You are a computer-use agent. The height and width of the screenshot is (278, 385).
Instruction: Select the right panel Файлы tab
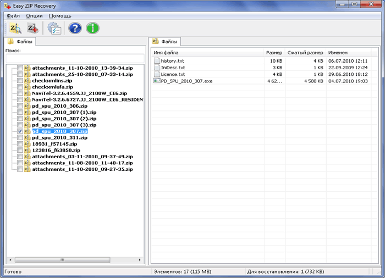(166, 41)
